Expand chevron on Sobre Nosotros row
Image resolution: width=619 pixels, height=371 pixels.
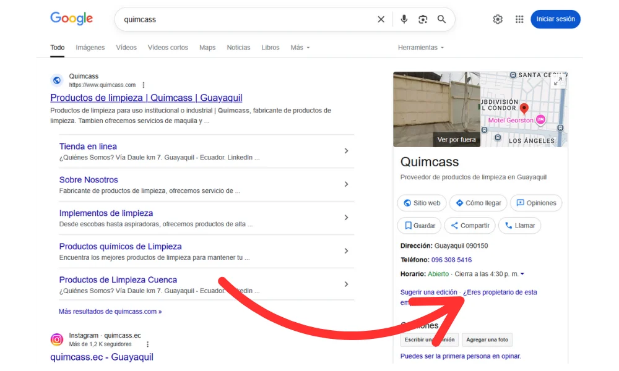tap(346, 184)
